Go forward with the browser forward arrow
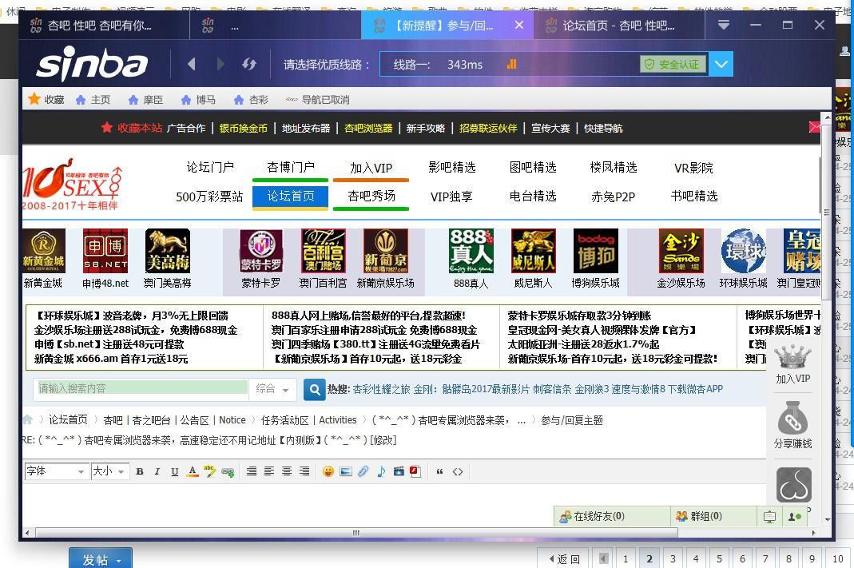 point(220,64)
